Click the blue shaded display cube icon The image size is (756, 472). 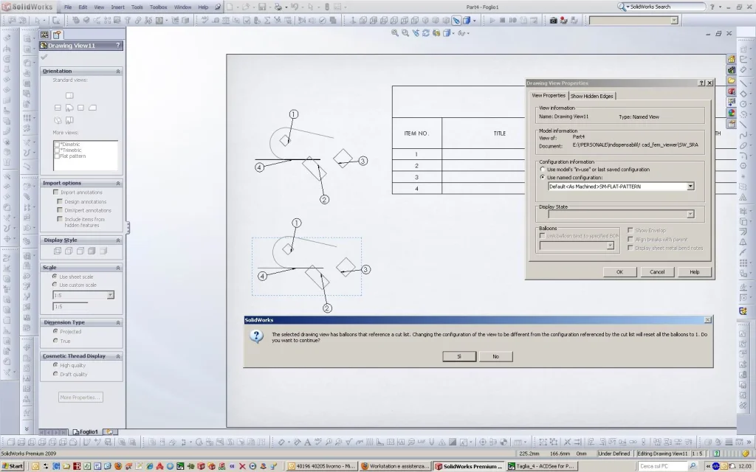coord(467,20)
